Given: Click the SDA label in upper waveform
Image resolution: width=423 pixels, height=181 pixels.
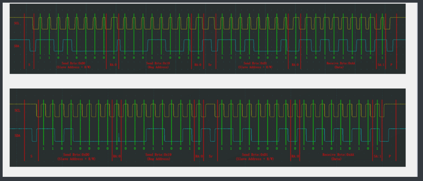Looking at the screenshot, I should click(x=17, y=46).
